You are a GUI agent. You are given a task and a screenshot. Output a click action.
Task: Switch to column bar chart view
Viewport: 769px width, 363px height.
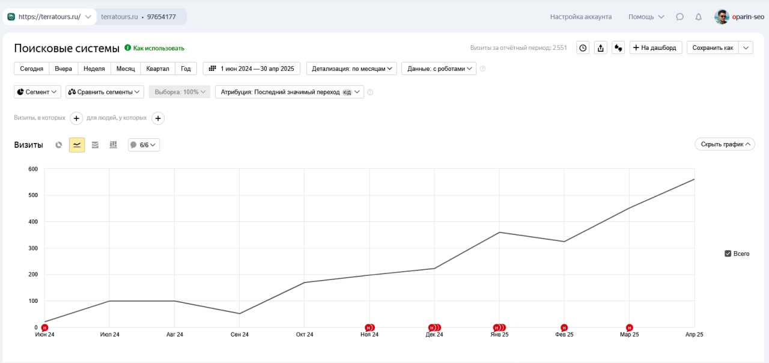pyautogui.click(x=113, y=145)
